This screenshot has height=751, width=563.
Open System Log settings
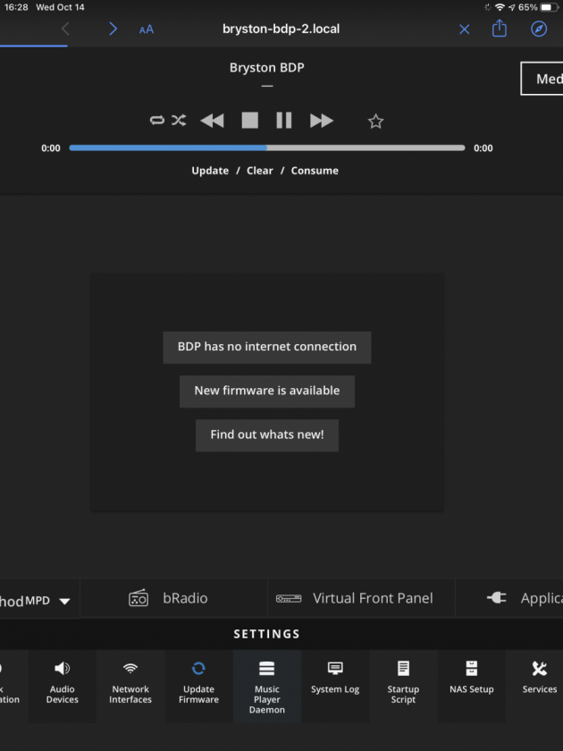[335, 686]
